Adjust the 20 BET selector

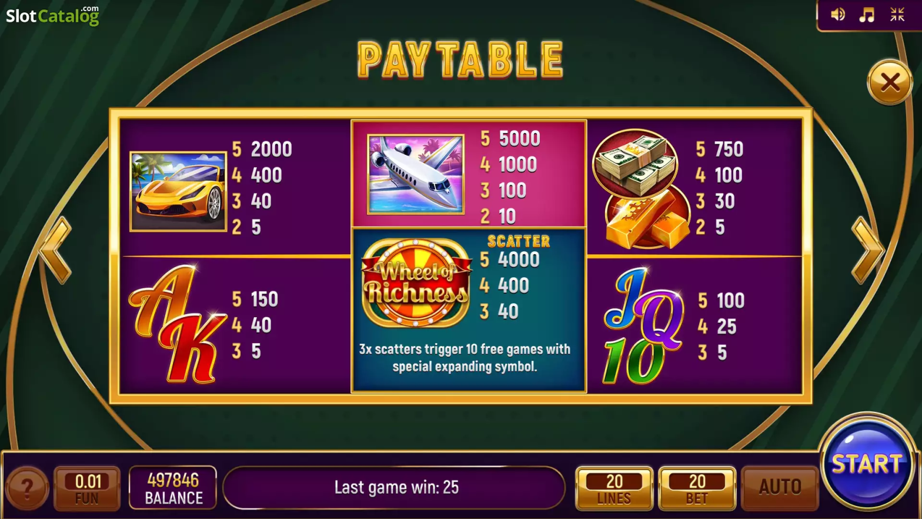[697, 488]
